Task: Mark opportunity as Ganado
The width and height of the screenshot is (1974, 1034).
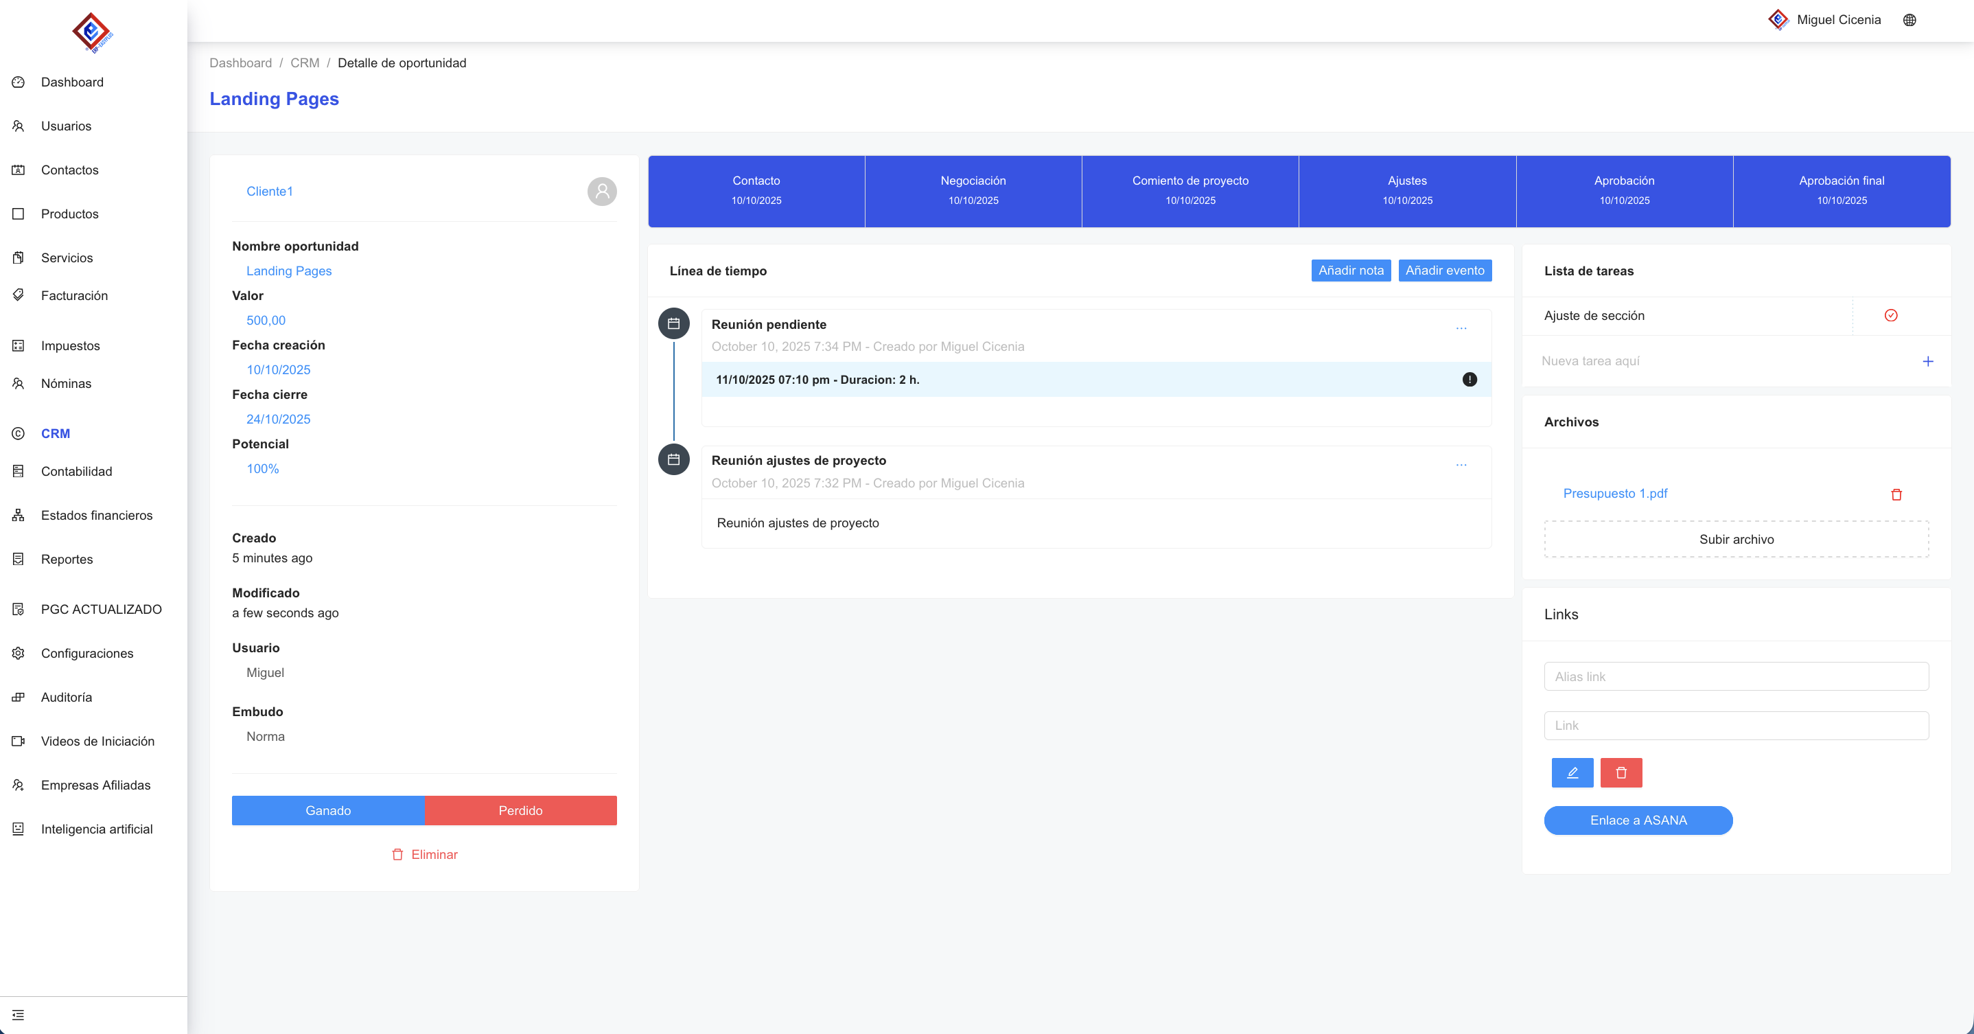Action: click(x=328, y=810)
